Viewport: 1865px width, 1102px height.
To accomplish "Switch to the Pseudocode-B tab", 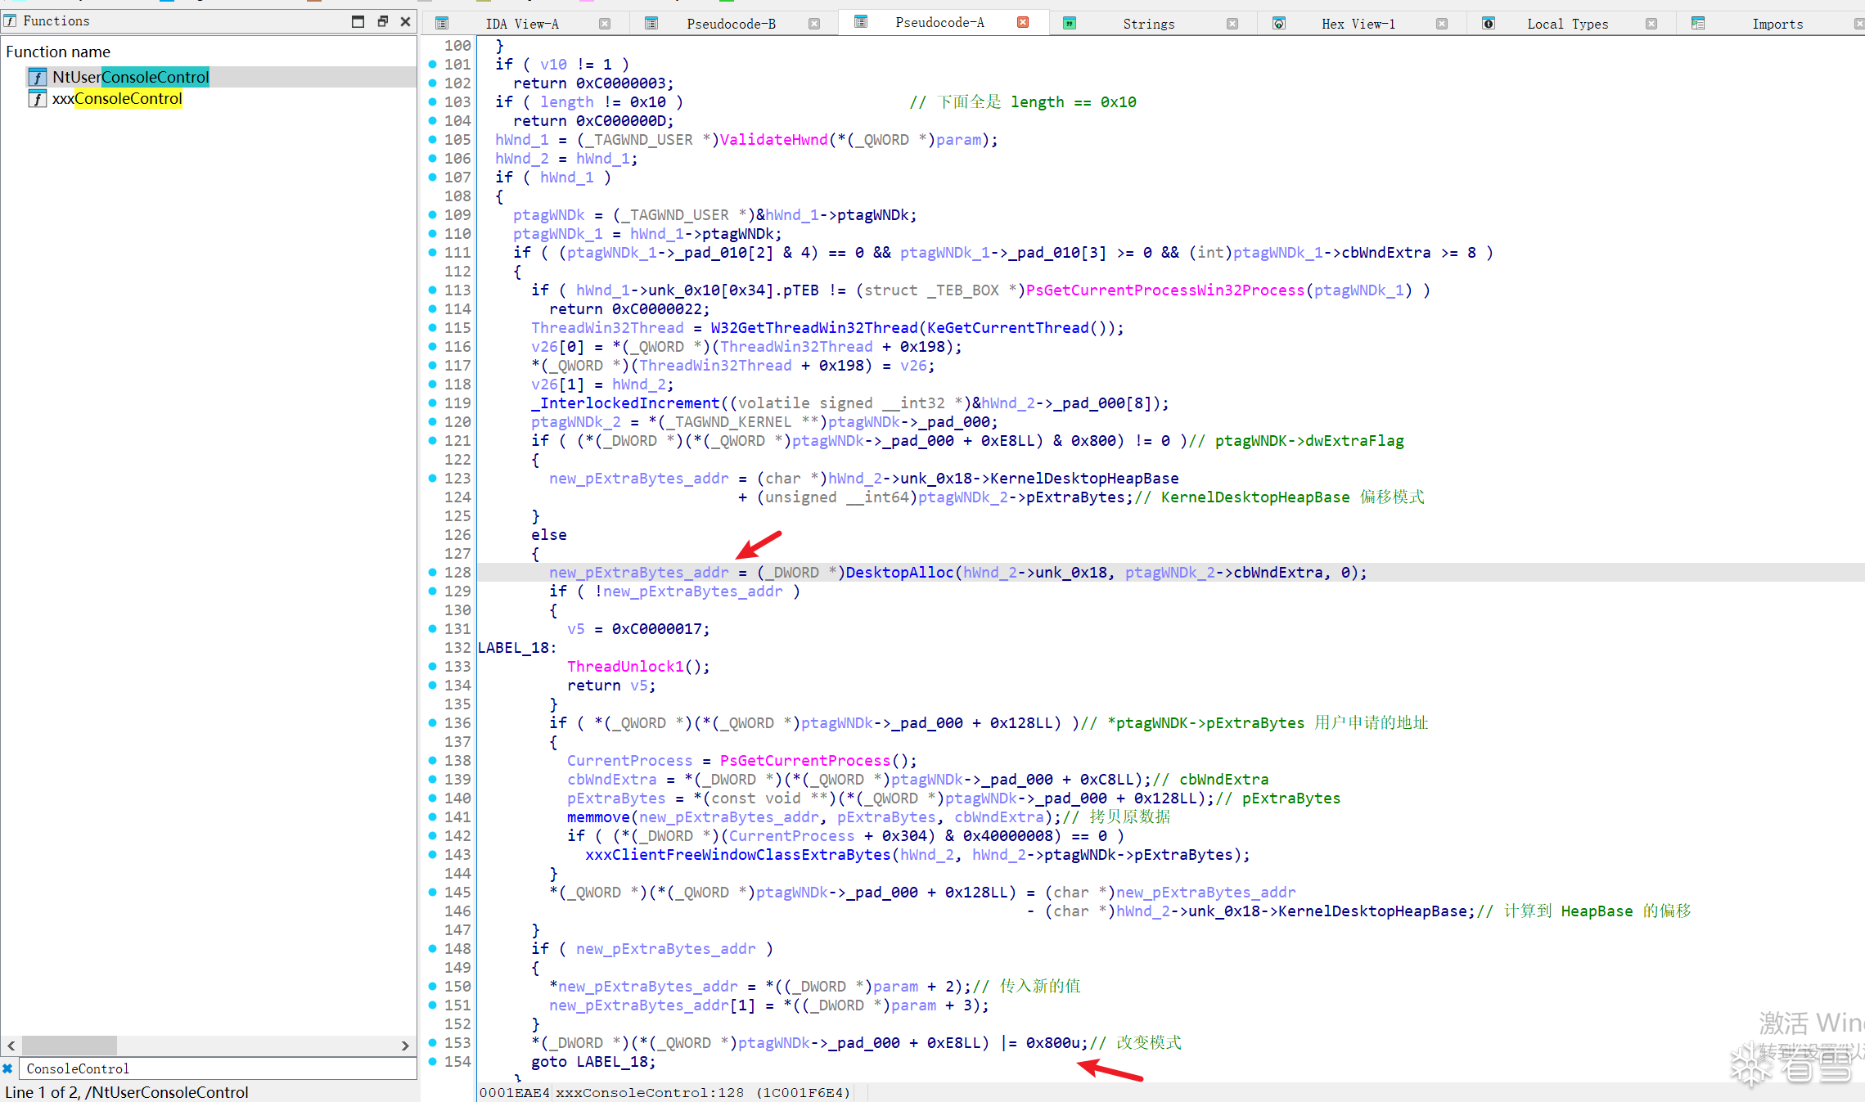I will click(x=731, y=24).
